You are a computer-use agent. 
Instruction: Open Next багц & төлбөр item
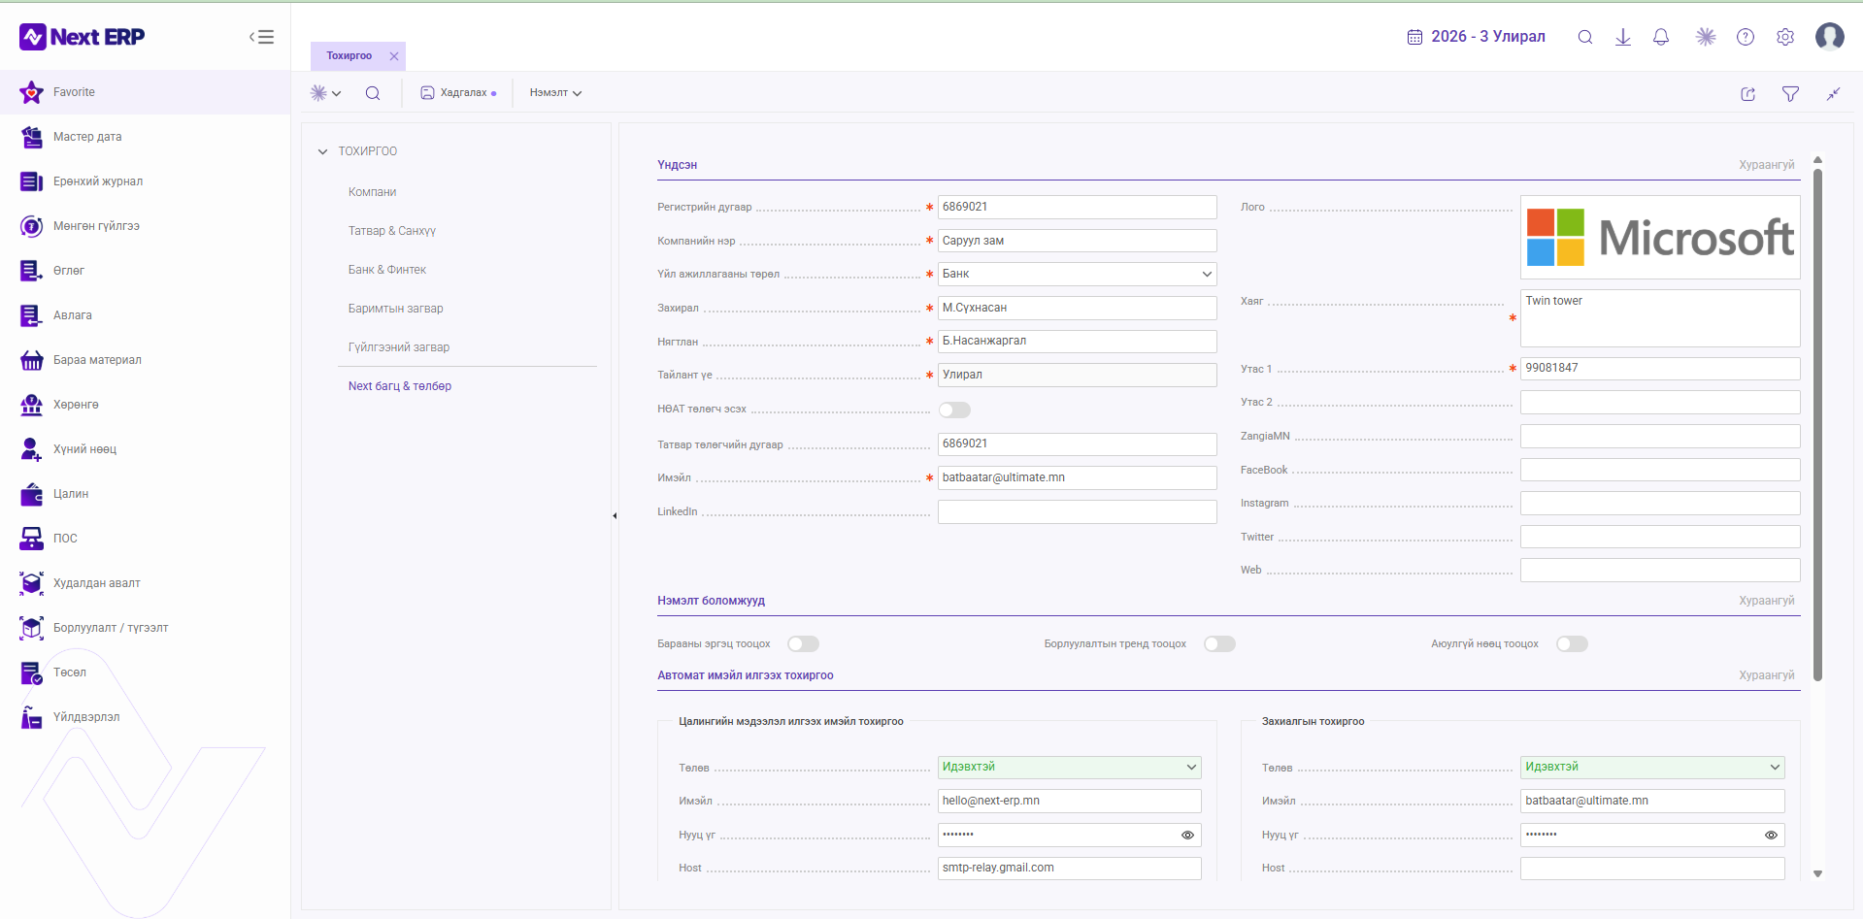coord(400,386)
